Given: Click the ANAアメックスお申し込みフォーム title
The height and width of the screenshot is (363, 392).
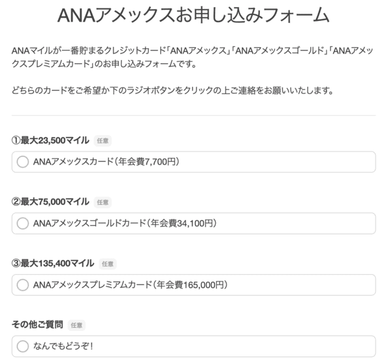Looking at the screenshot, I should point(193,17).
